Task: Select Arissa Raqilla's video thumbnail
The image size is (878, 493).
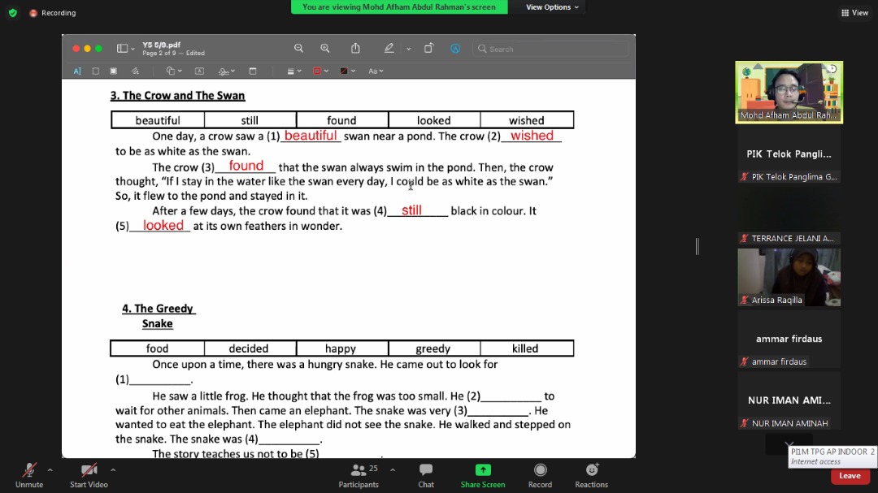Action: point(789,278)
